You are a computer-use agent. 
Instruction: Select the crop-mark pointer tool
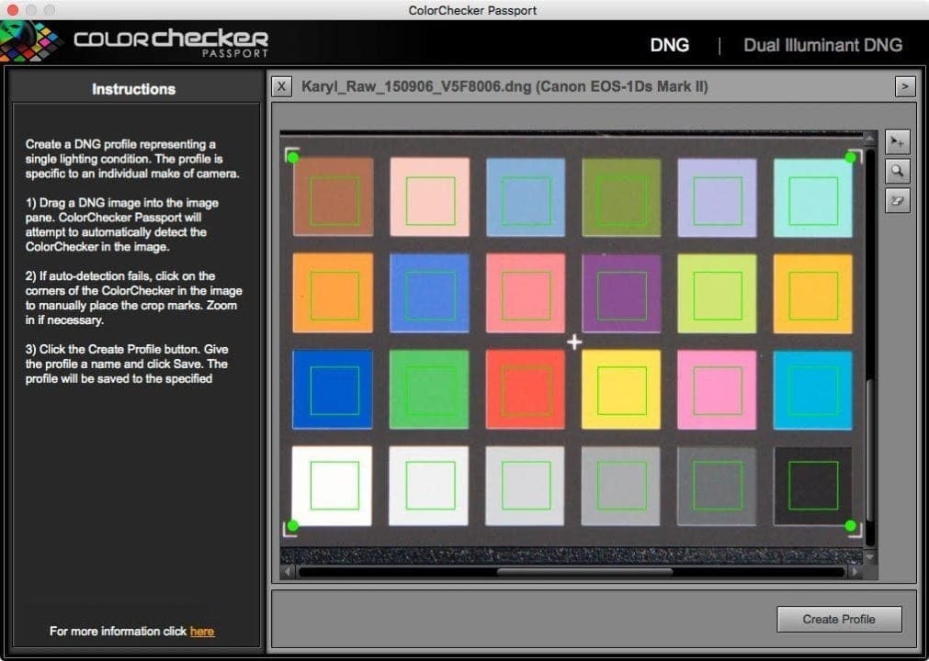click(897, 142)
